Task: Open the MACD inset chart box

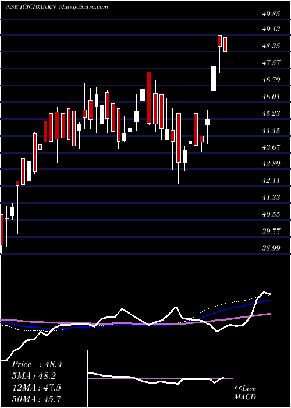Action: point(161,379)
